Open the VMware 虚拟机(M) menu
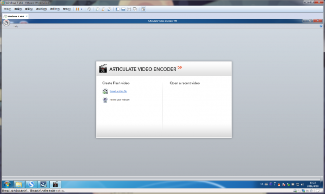This screenshot has width=325, height=194. click(41, 9)
